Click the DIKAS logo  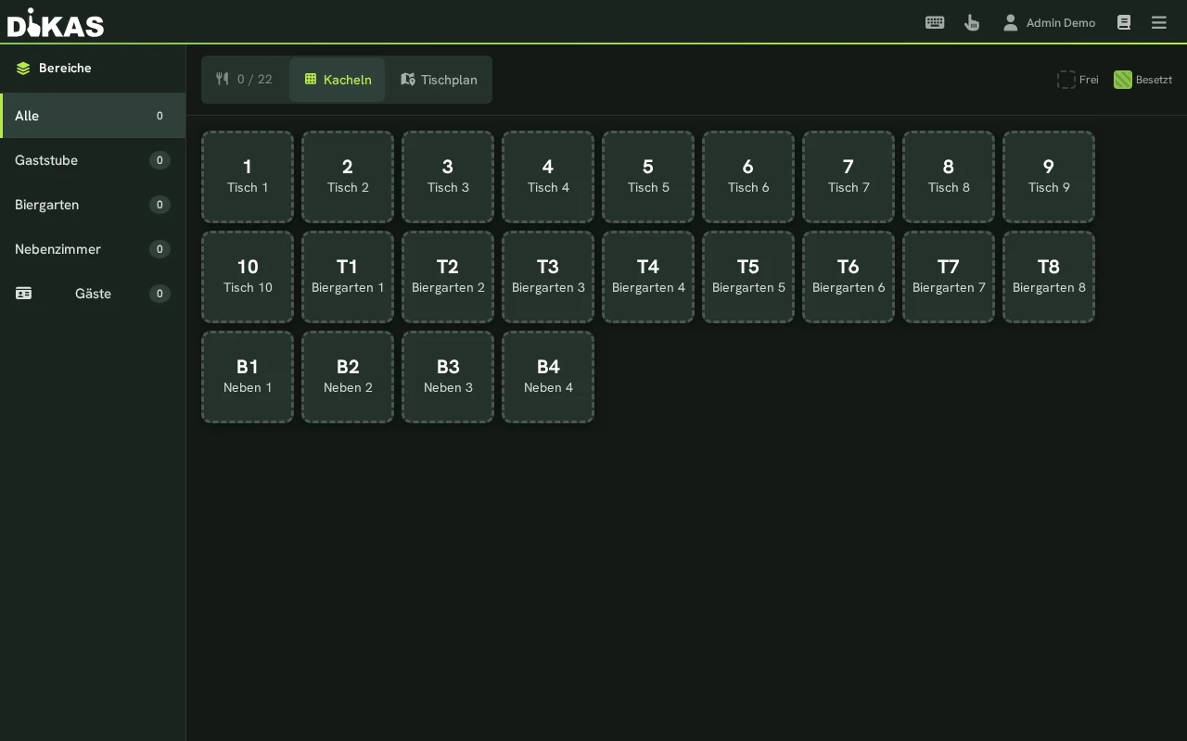click(56, 22)
